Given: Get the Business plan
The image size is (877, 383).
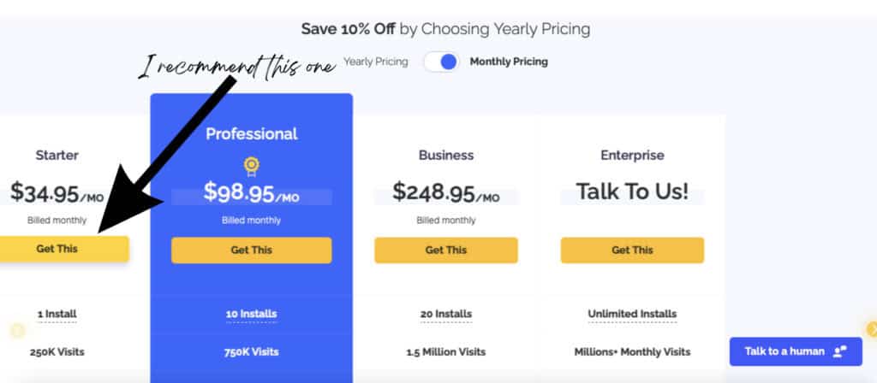Looking at the screenshot, I should coord(445,250).
